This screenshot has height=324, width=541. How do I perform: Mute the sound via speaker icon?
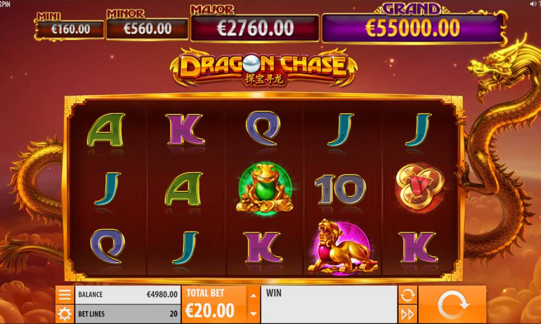point(532,4)
